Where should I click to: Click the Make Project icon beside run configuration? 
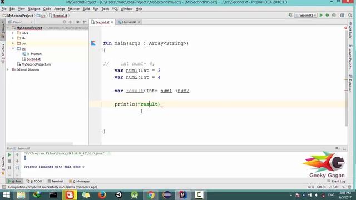(x=290, y=15)
